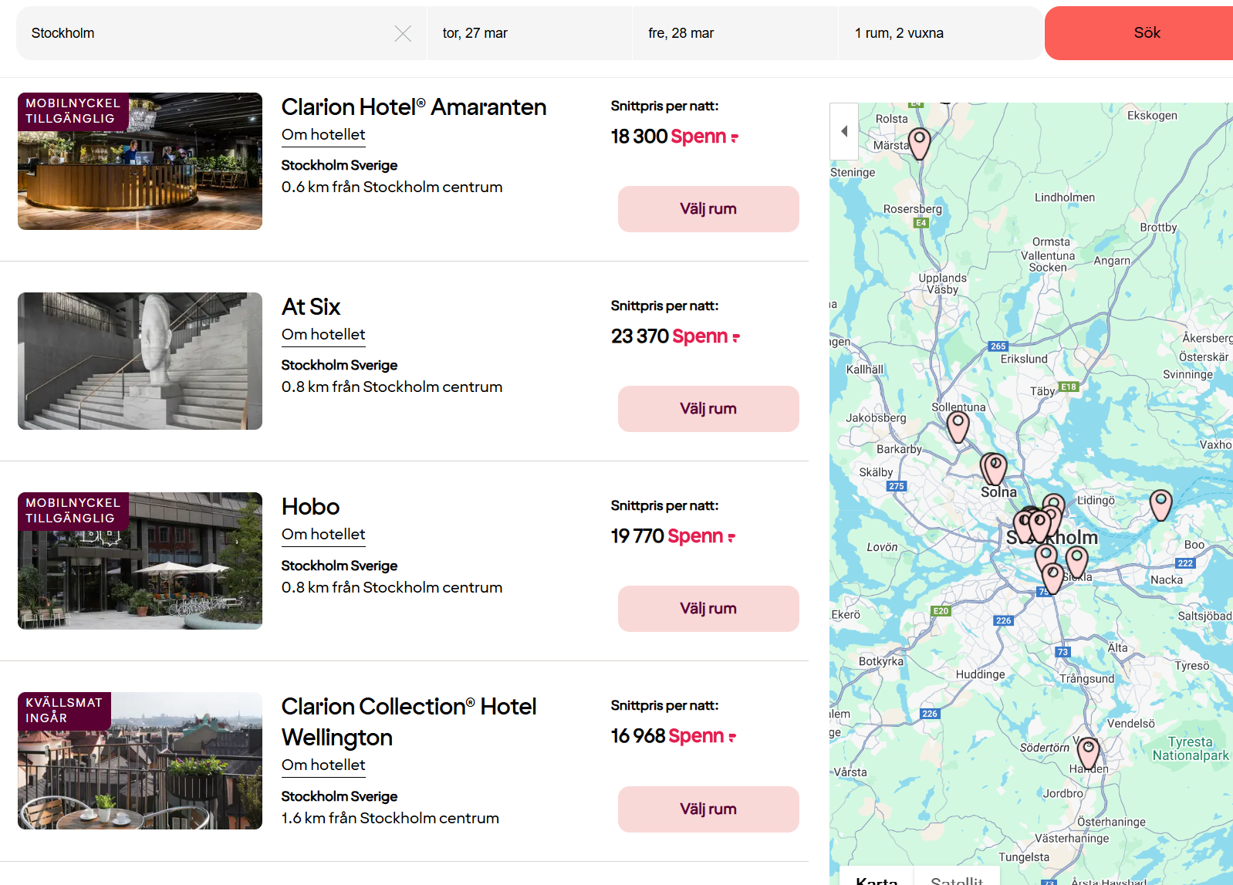This screenshot has height=885, width=1233.
Task: Select the map pin east of Lidingö
Action: point(1160,503)
